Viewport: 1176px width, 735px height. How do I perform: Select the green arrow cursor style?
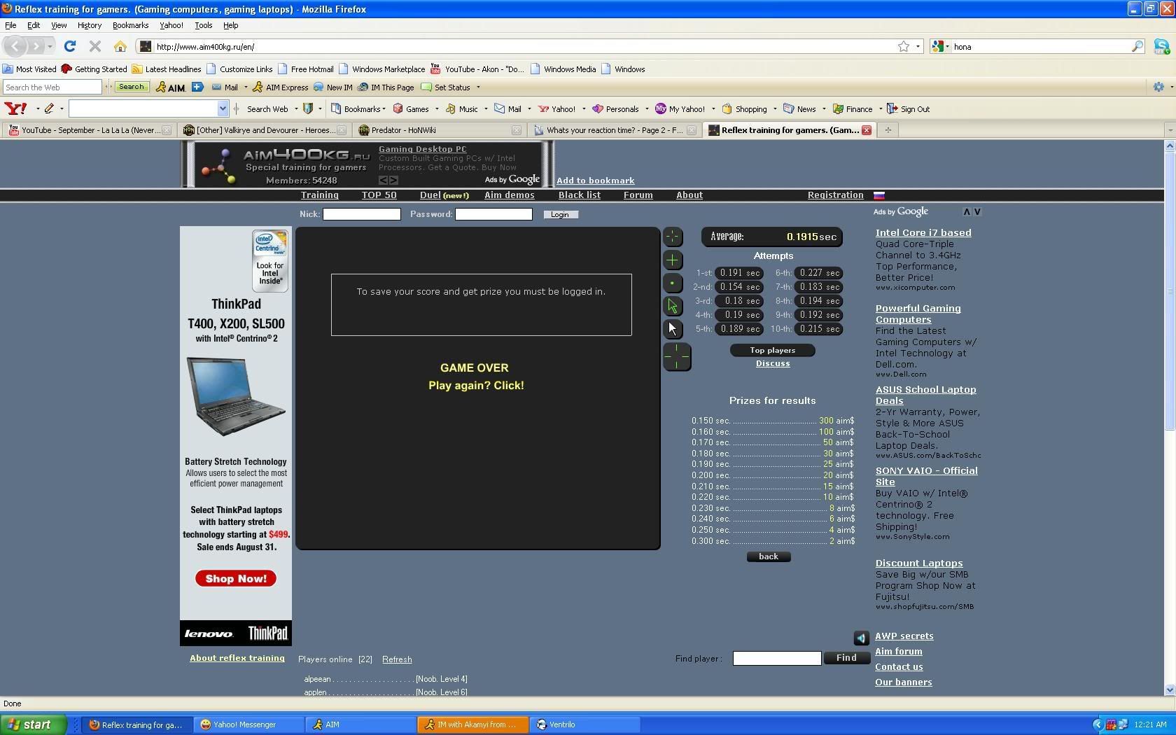pyautogui.click(x=672, y=306)
